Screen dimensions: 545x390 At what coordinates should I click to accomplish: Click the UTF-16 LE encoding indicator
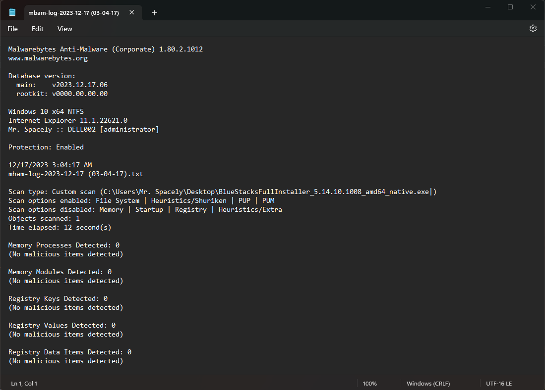[499, 384]
